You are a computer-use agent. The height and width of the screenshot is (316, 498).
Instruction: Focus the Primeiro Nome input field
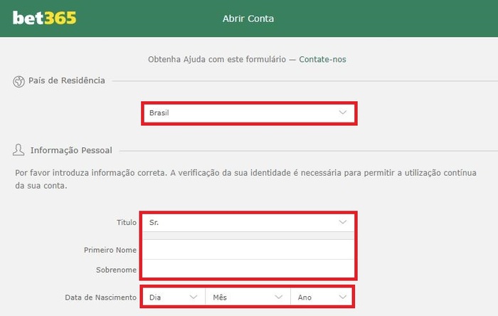pos(248,250)
